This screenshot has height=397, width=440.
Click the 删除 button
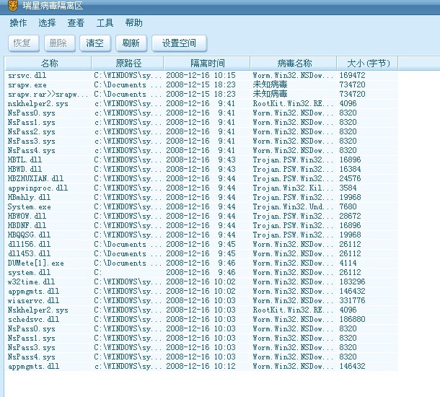point(59,43)
